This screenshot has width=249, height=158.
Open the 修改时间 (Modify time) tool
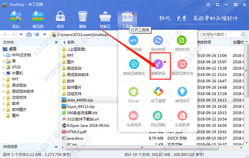point(182,43)
